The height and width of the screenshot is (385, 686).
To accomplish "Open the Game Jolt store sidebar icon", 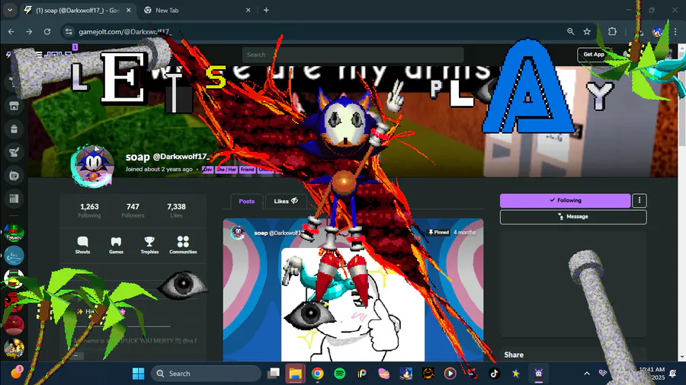I will [14, 106].
